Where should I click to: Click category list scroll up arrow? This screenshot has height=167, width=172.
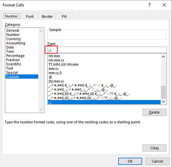pyautogui.click(x=41, y=31)
